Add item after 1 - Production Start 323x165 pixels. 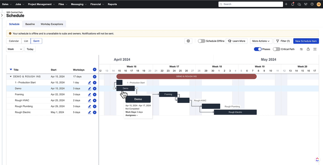95,83
